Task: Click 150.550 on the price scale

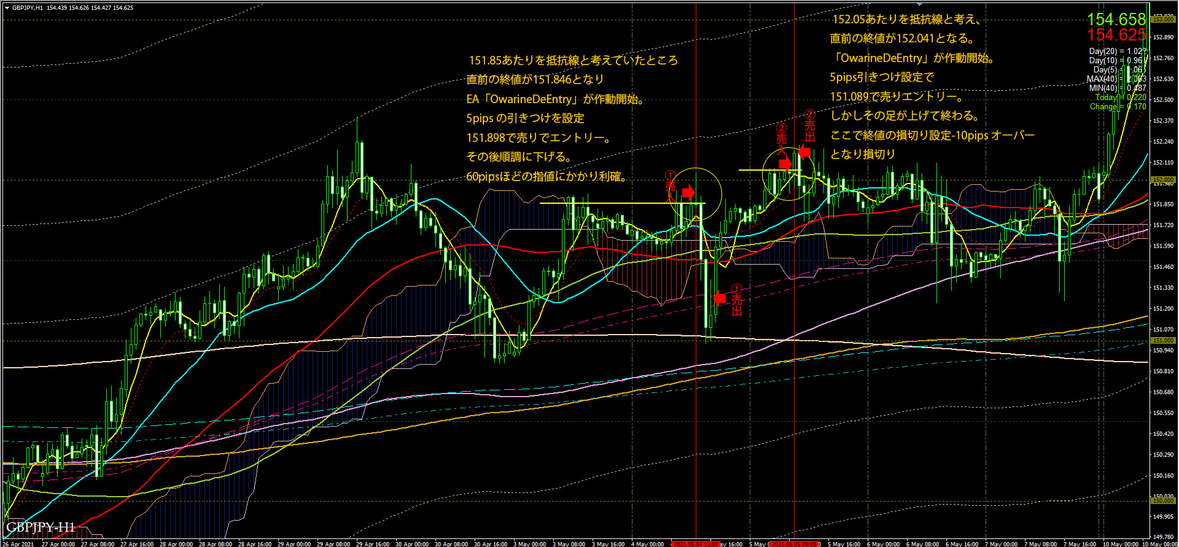Action: click(1164, 413)
